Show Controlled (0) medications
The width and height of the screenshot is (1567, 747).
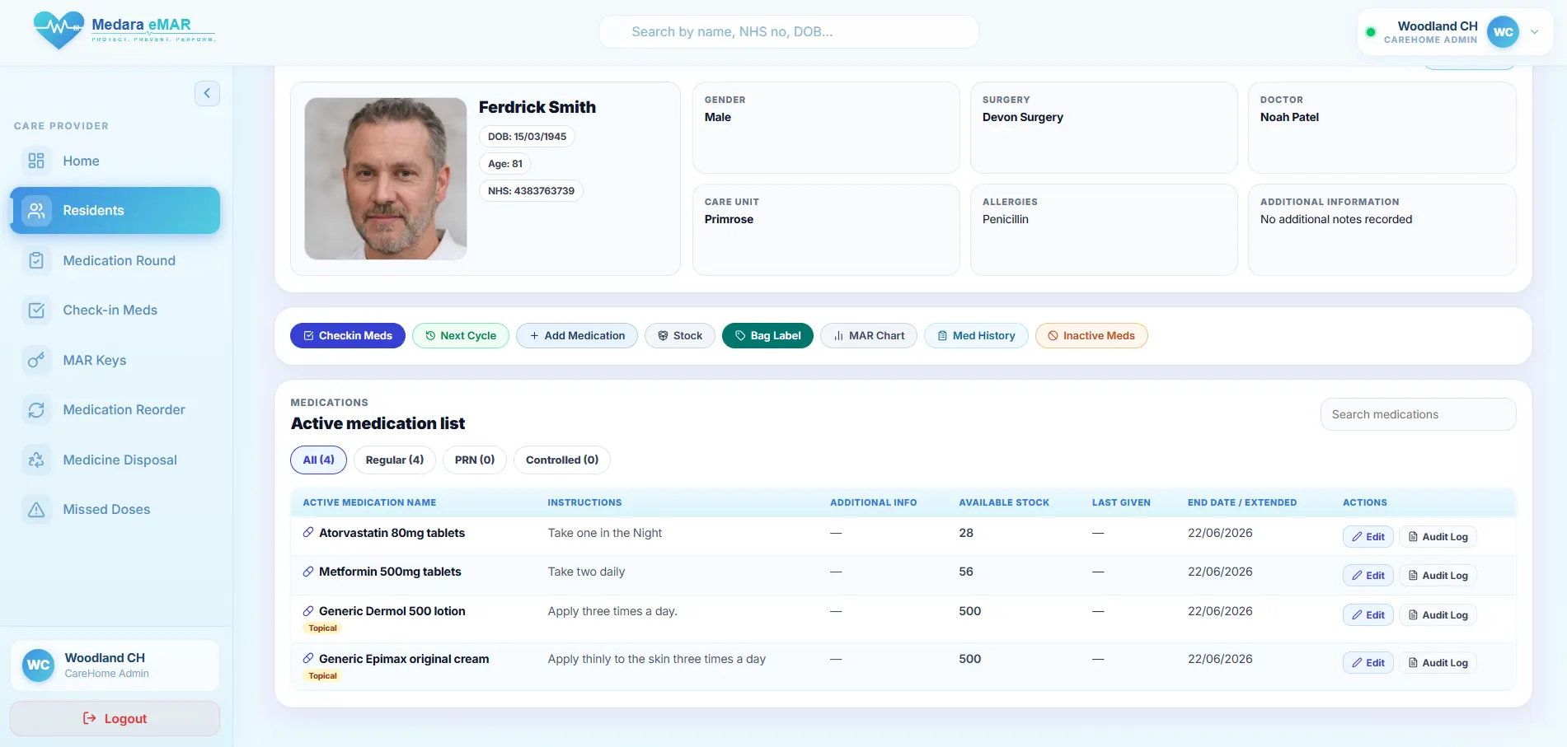562,460
